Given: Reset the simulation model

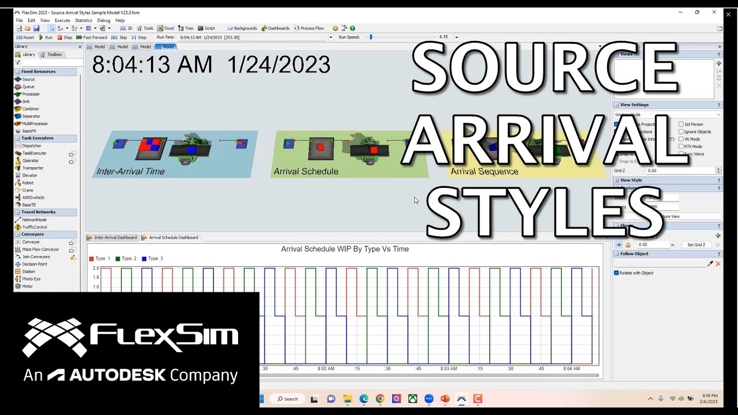Looking at the screenshot, I should point(25,37).
